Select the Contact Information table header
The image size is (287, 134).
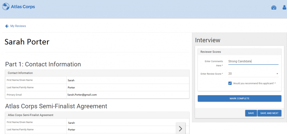tap(97, 73)
